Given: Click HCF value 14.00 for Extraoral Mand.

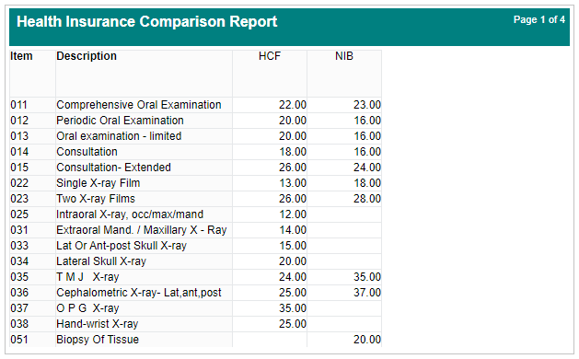Looking at the screenshot, I should pyautogui.click(x=293, y=230).
